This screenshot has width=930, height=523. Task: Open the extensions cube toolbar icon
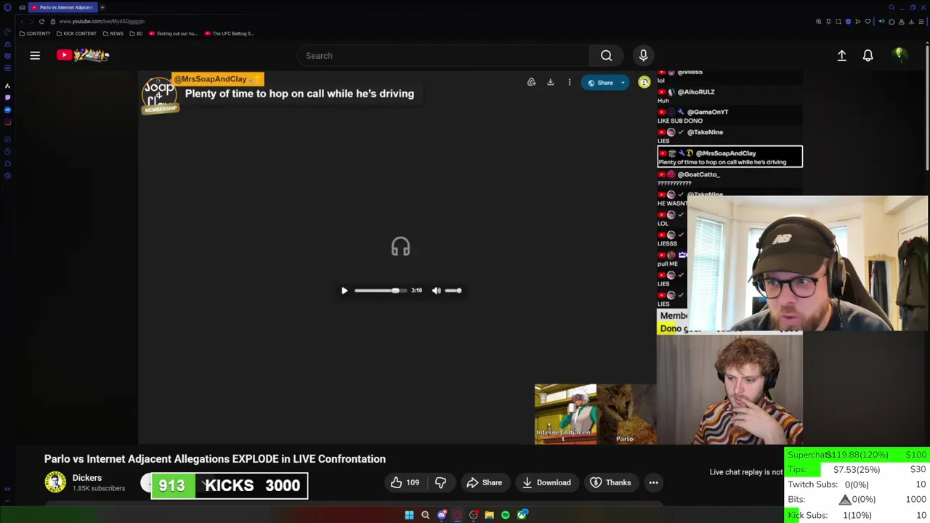pos(891,22)
